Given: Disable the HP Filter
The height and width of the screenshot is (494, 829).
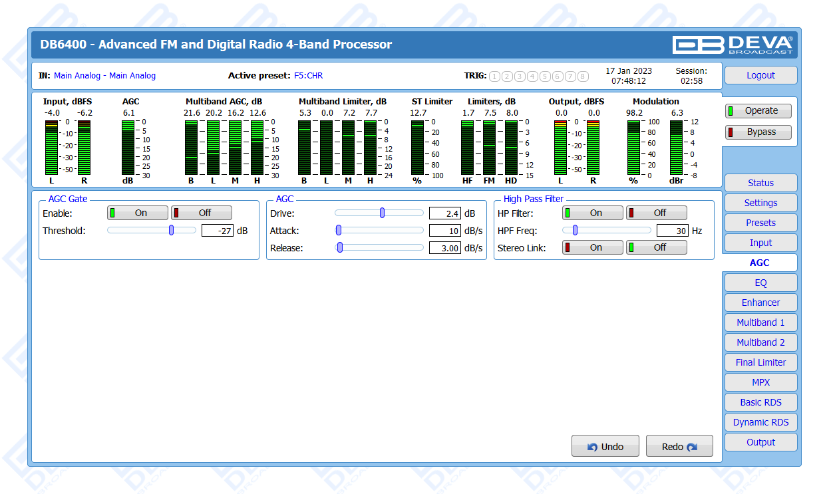Looking at the screenshot, I should coord(657,213).
